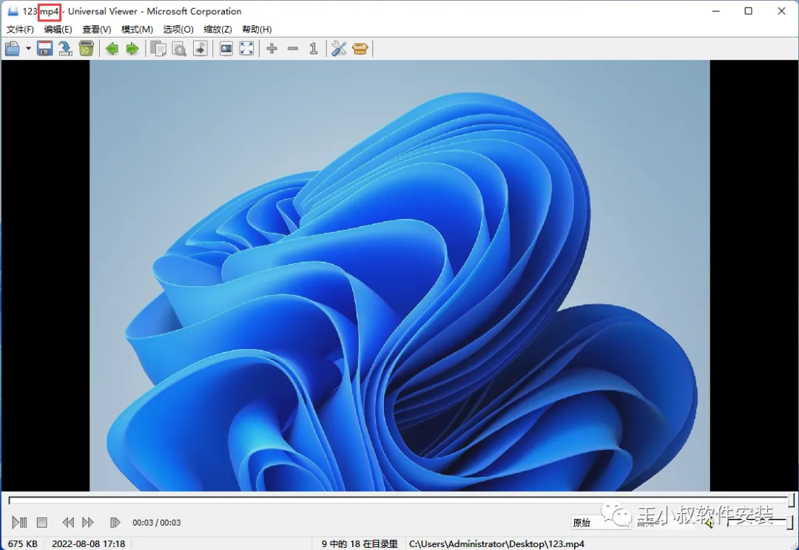
Task: Toggle play/pause of the video
Action: click(19, 523)
